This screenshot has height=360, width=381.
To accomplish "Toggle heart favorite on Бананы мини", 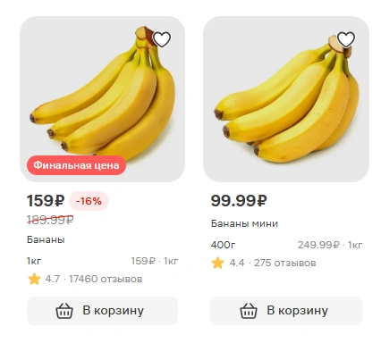I will (x=346, y=39).
